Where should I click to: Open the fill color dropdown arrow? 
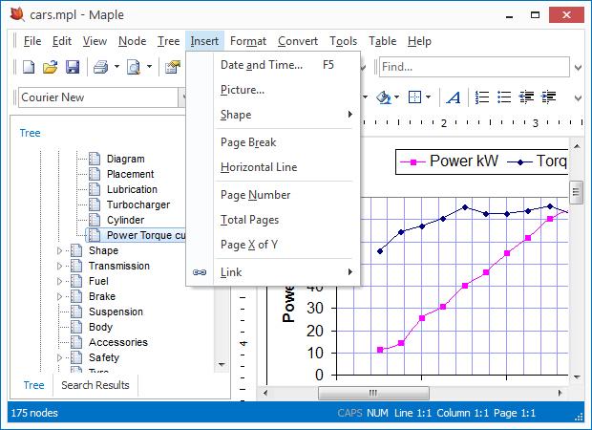coord(396,97)
